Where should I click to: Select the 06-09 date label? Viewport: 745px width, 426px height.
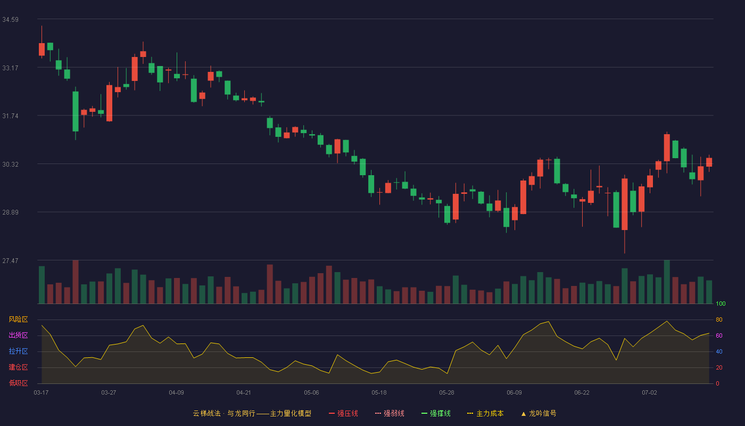pyautogui.click(x=514, y=392)
